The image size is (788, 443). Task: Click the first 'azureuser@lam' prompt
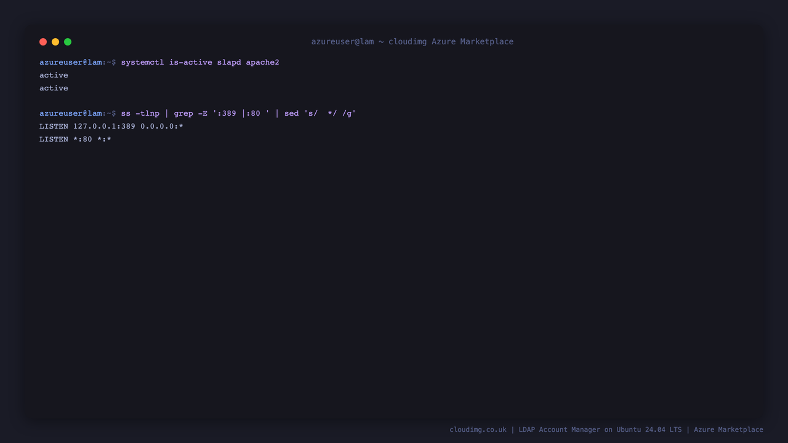click(x=71, y=62)
